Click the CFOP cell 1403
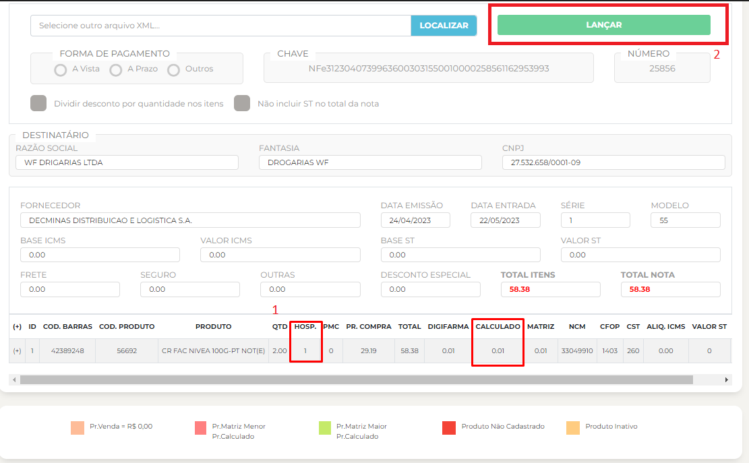749x463 pixels. [610, 351]
